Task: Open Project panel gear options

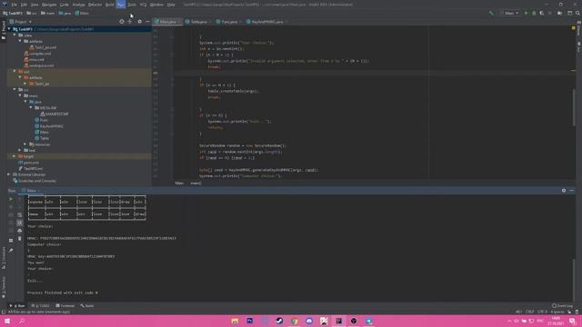Action: click(139, 22)
